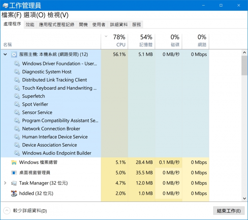This screenshot has width=248, height=220.
Task: Click the Network Connection Broker icon
Action: [x=17, y=129]
